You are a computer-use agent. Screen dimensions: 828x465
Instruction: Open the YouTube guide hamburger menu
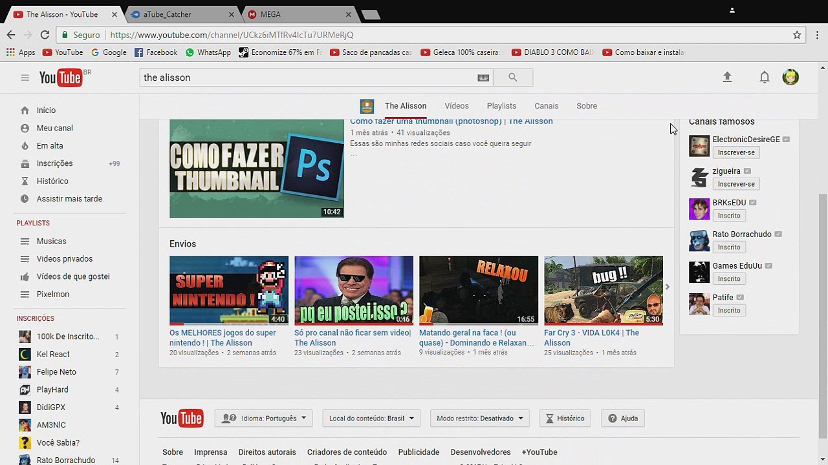point(25,77)
